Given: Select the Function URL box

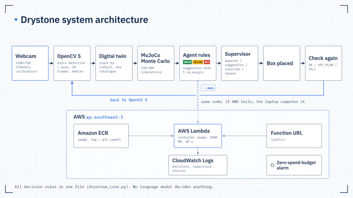Looking at the screenshot, I should 294,136.
